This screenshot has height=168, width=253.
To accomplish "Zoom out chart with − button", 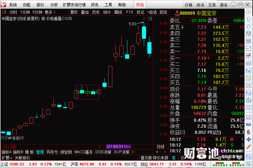I will coord(165,152).
